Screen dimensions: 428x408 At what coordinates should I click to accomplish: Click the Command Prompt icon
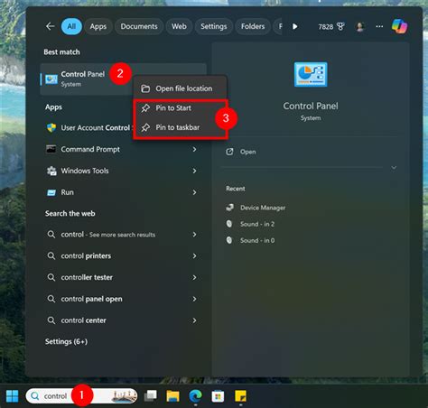(x=51, y=149)
